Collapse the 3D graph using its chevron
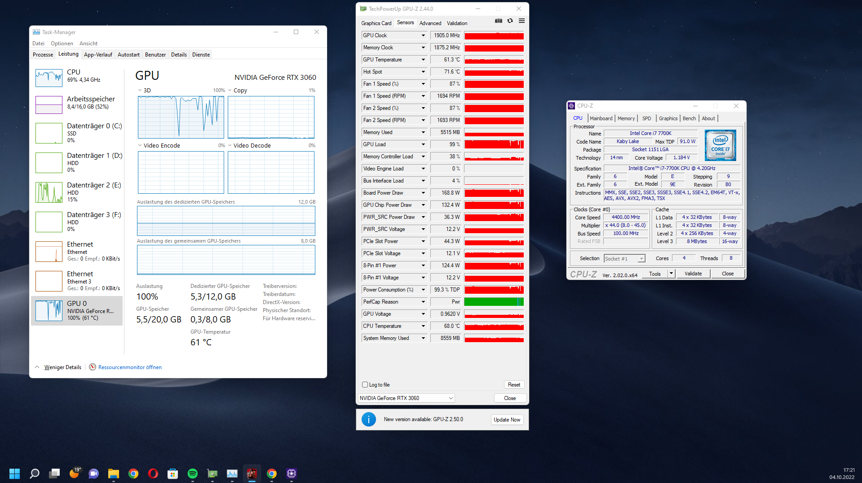The height and width of the screenshot is (483, 862). tap(140, 90)
